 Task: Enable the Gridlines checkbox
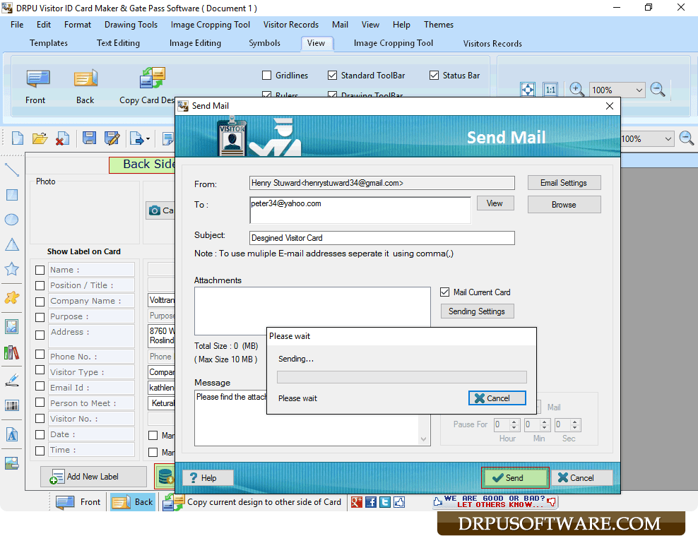coord(267,75)
